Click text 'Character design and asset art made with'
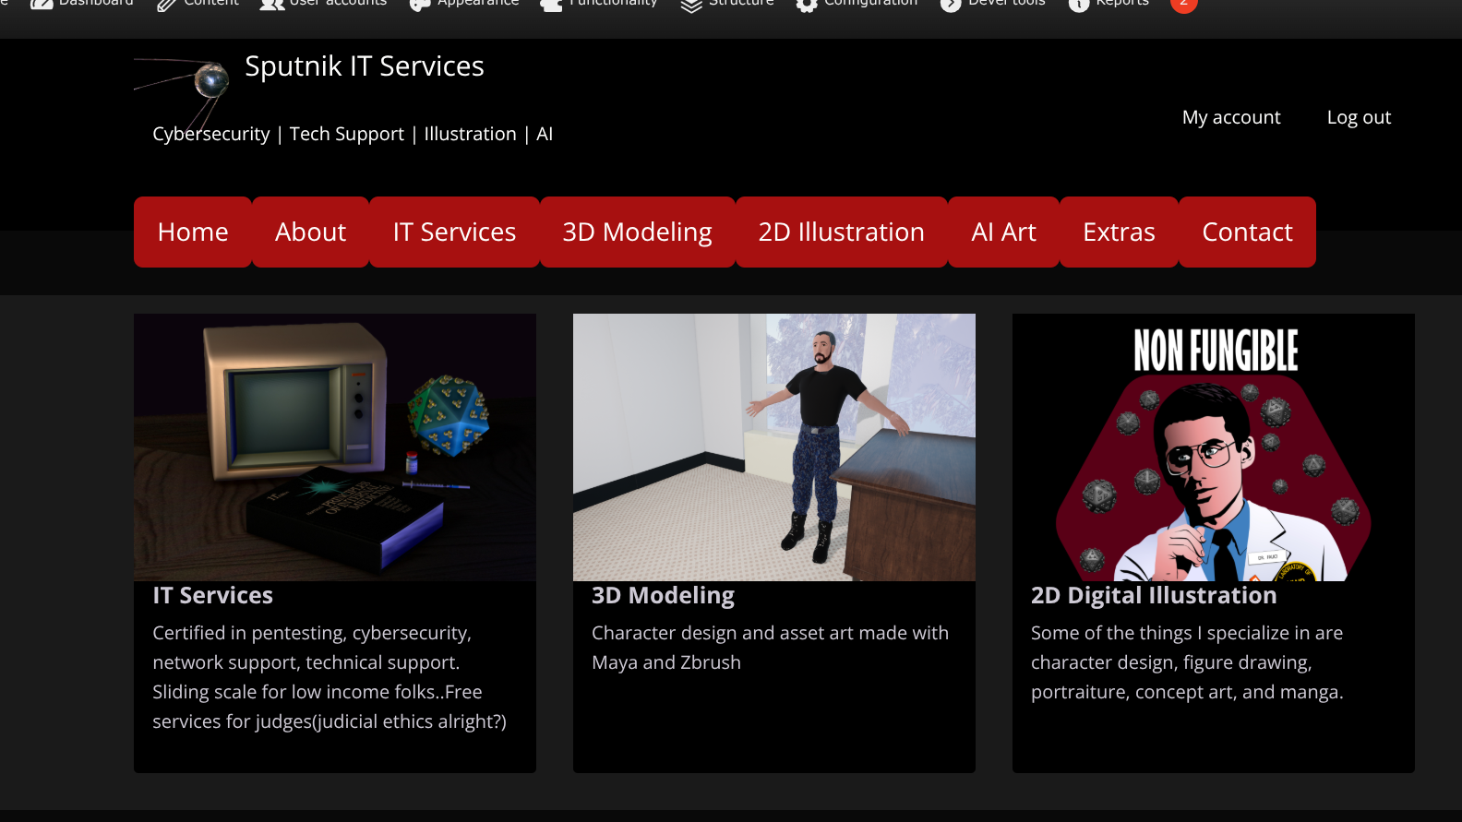1462x822 pixels. pyautogui.click(x=770, y=633)
